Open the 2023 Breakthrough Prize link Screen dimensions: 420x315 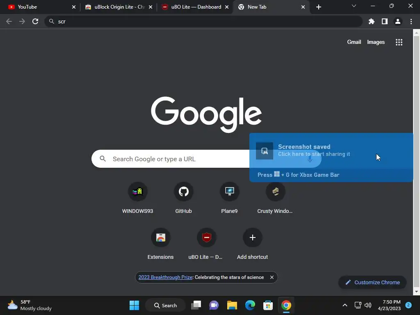click(165, 277)
